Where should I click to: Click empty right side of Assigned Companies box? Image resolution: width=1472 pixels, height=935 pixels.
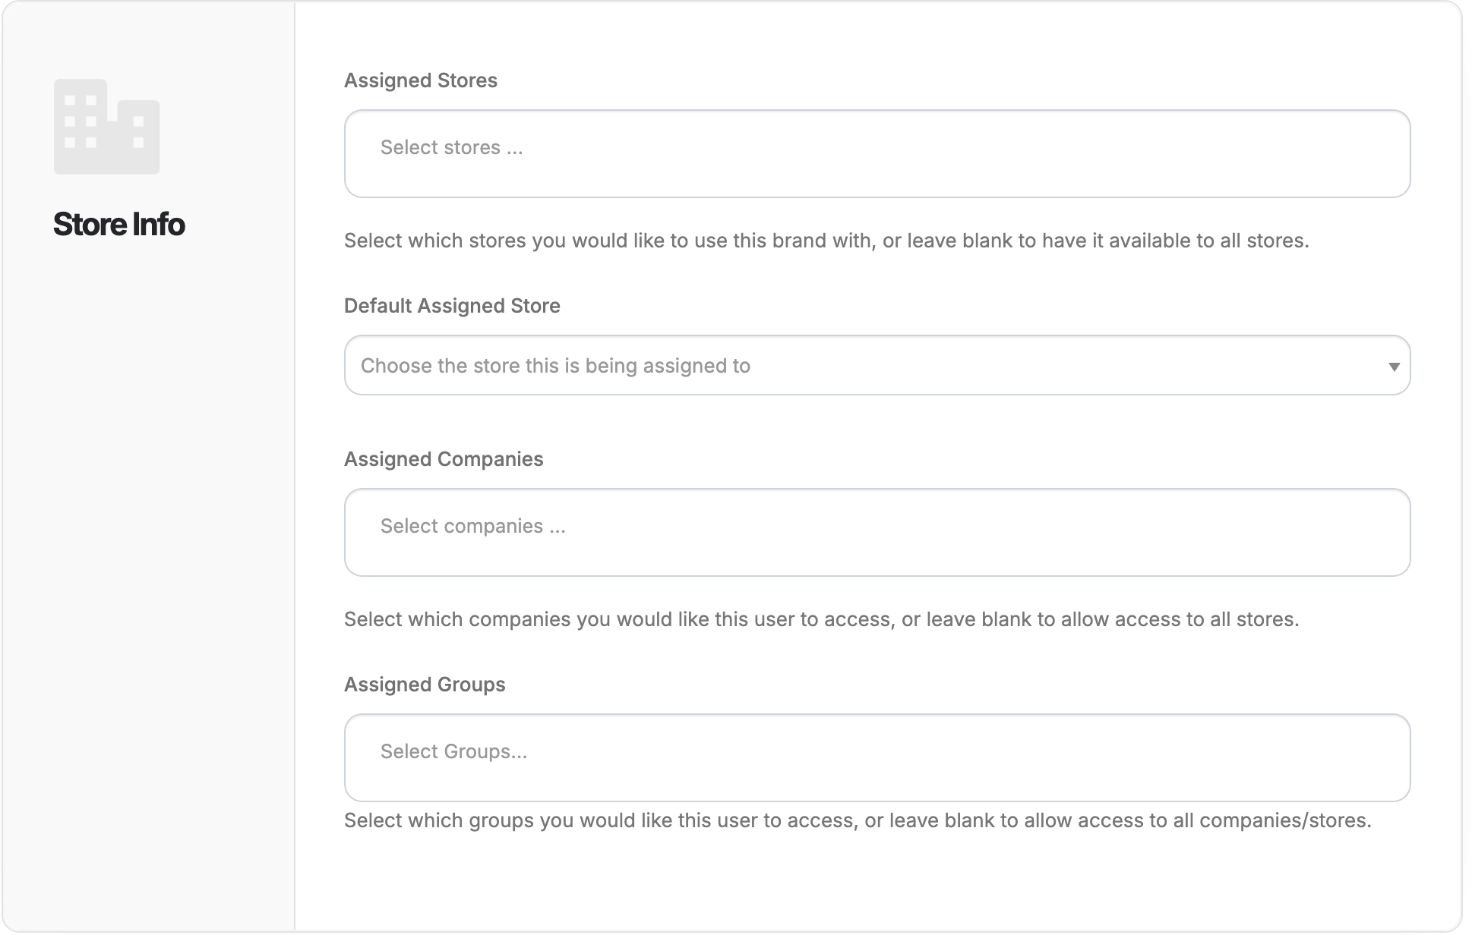point(1215,533)
